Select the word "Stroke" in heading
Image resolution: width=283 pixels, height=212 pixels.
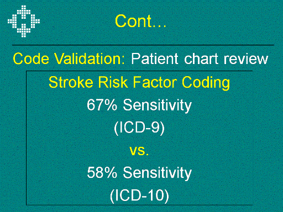pyautogui.click(x=71, y=82)
